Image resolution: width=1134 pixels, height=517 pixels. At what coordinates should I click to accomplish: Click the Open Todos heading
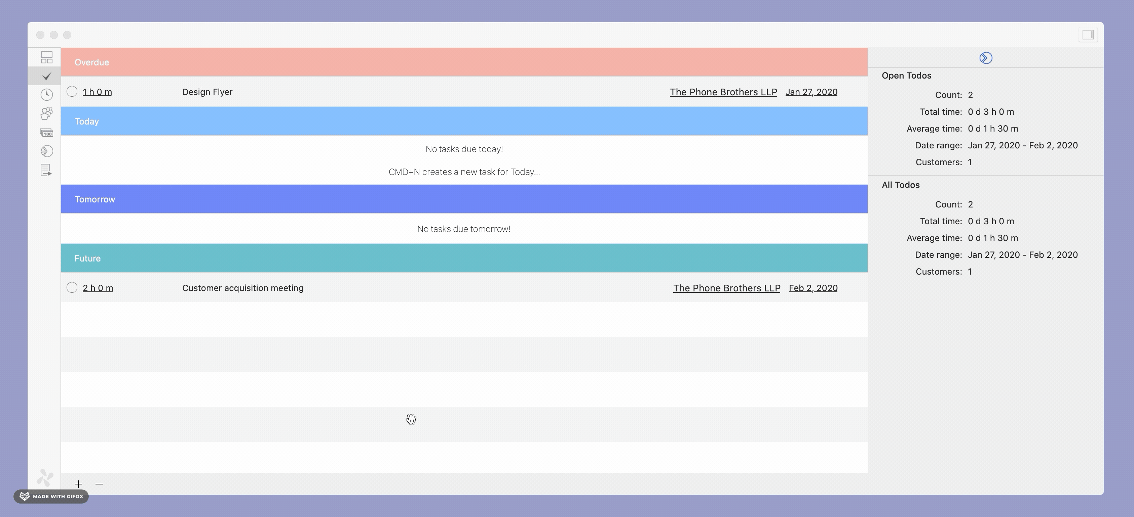906,76
